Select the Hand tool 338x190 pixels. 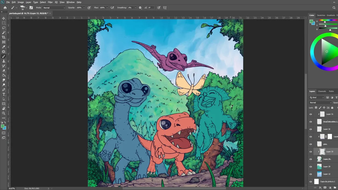[x=4, y=108]
